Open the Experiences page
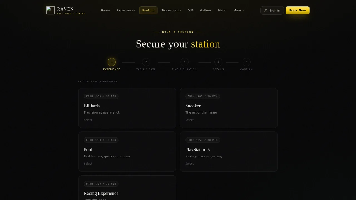Screen dimensions: 356x200 [x=126, y=10]
